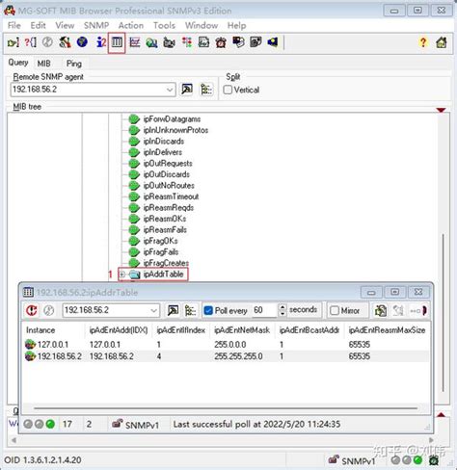Click the Table View toolbar icon
Screen dimensions: 457x470
pos(117,42)
